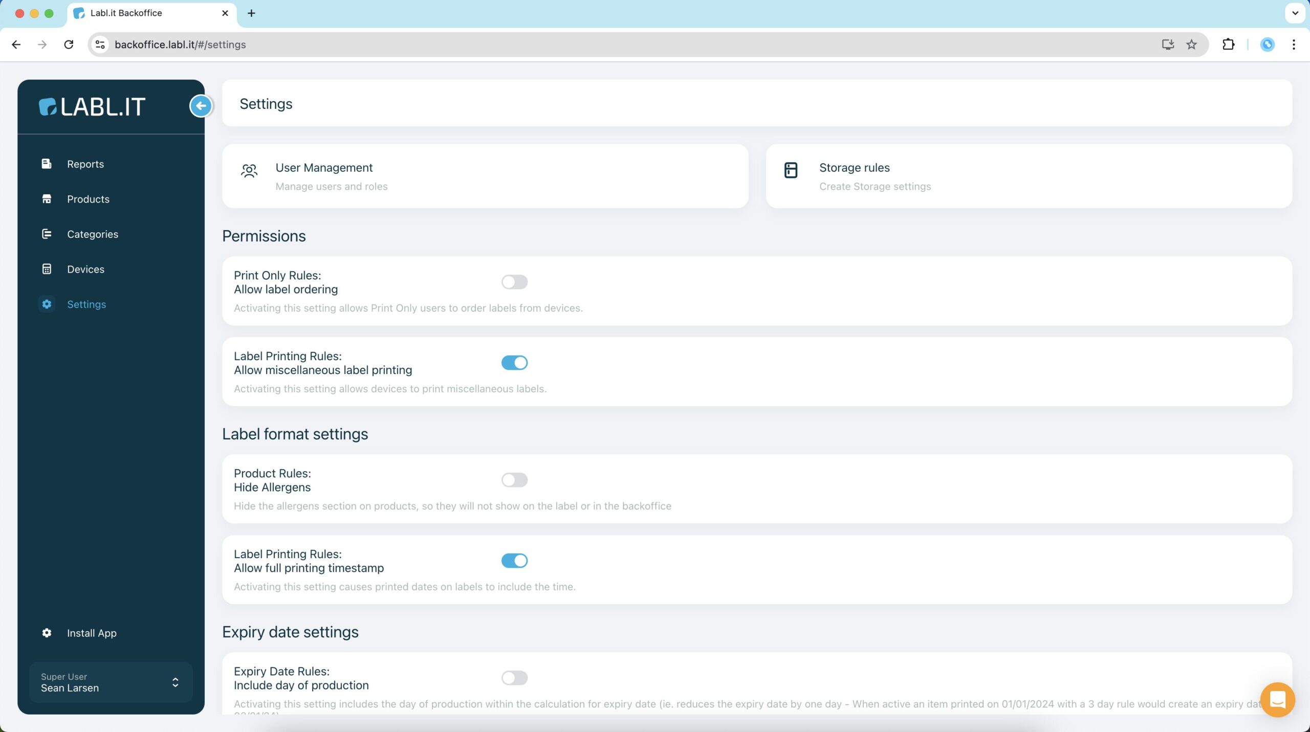The height and width of the screenshot is (732, 1310).
Task: Click the Reports sidebar icon
Action: [x=47, y=164]
